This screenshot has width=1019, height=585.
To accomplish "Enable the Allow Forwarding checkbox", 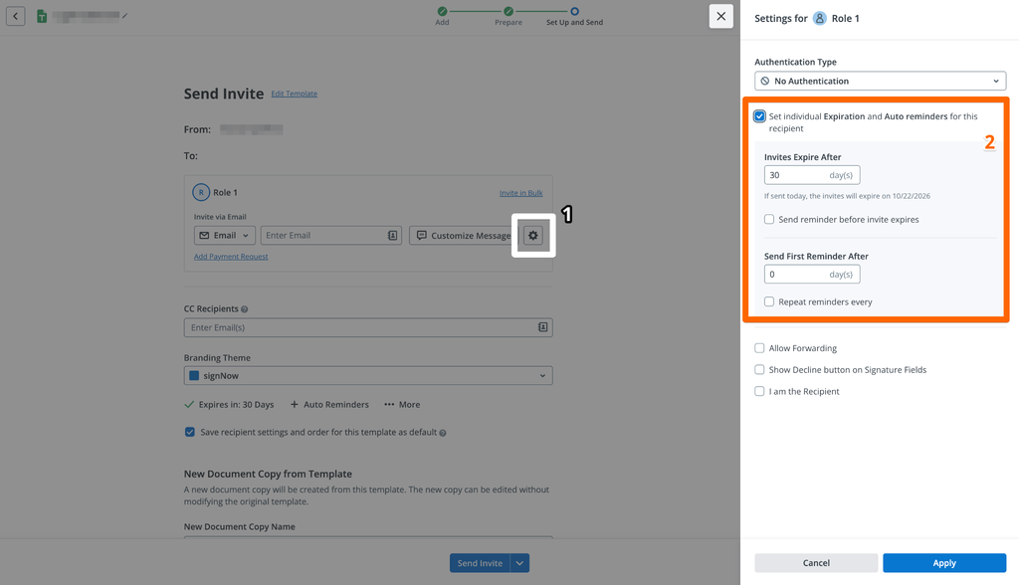I will click(759, 348).
